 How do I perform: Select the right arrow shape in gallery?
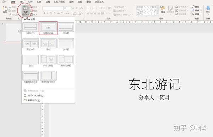tap(151, 10)
